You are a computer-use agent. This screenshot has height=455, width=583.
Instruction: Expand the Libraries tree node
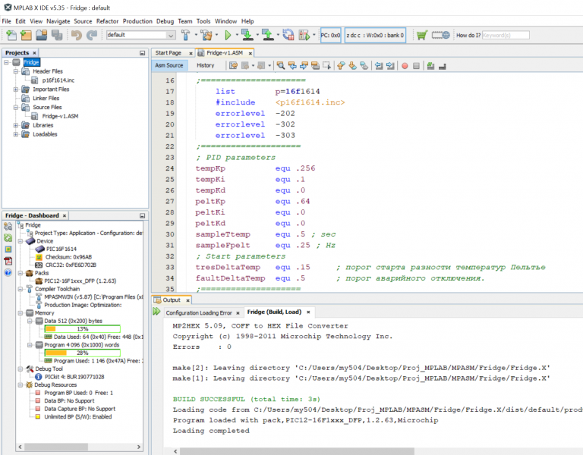[16, 125]
